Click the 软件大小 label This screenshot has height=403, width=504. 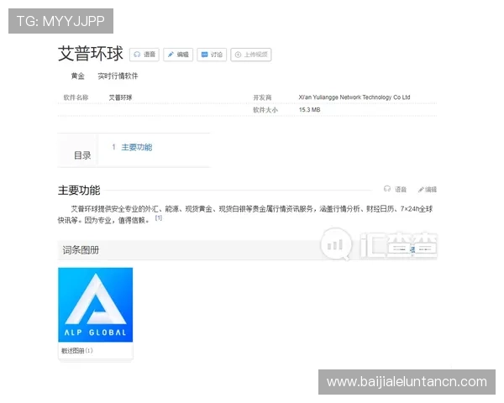[265, 110]
